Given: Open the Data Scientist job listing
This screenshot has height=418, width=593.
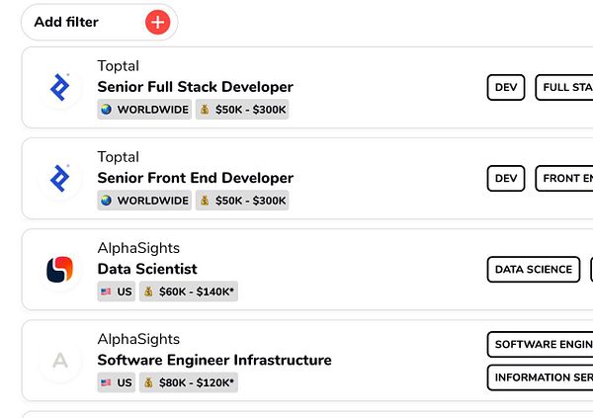Looking at the screenshot, I should point(147,269).
